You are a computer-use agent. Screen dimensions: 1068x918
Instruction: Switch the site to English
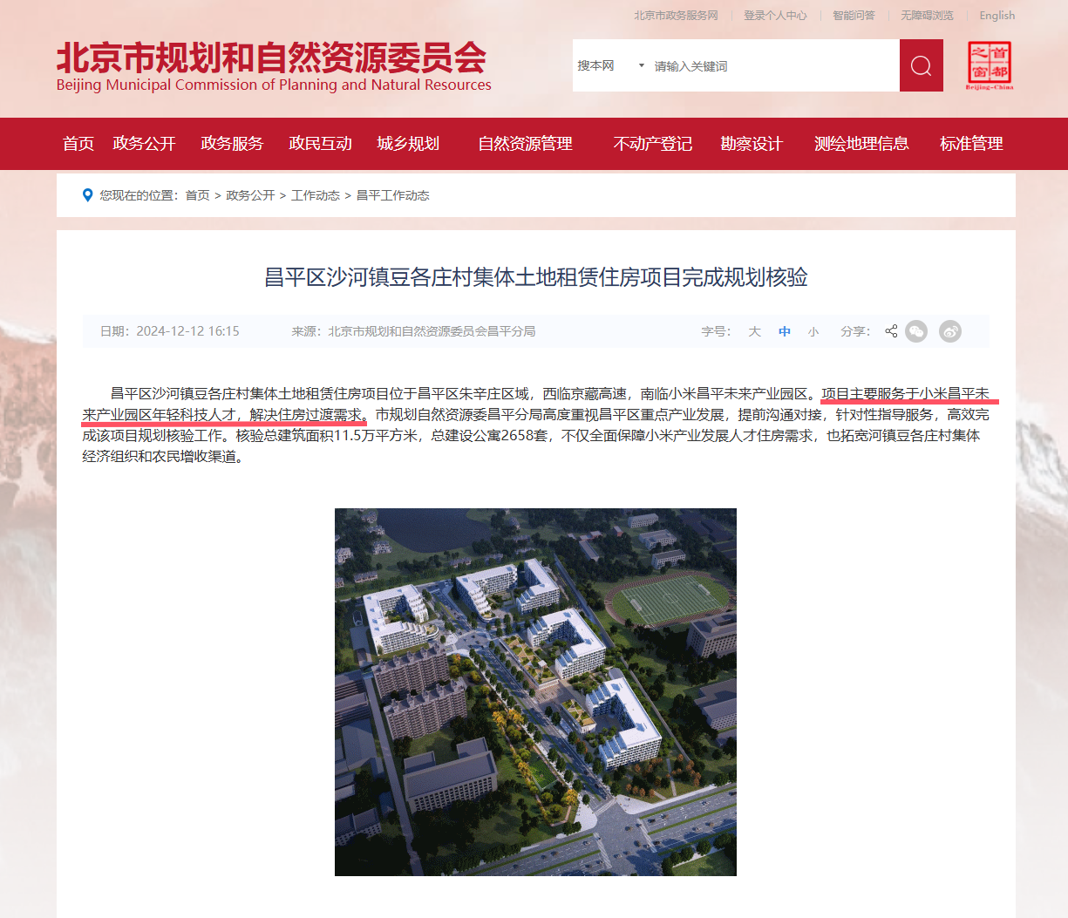[997, 16]
